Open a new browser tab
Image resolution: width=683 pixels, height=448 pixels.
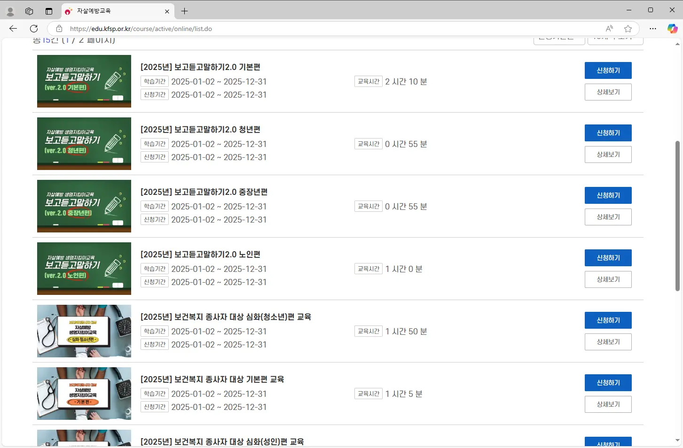pyautogui.click(x=184, y=11)
